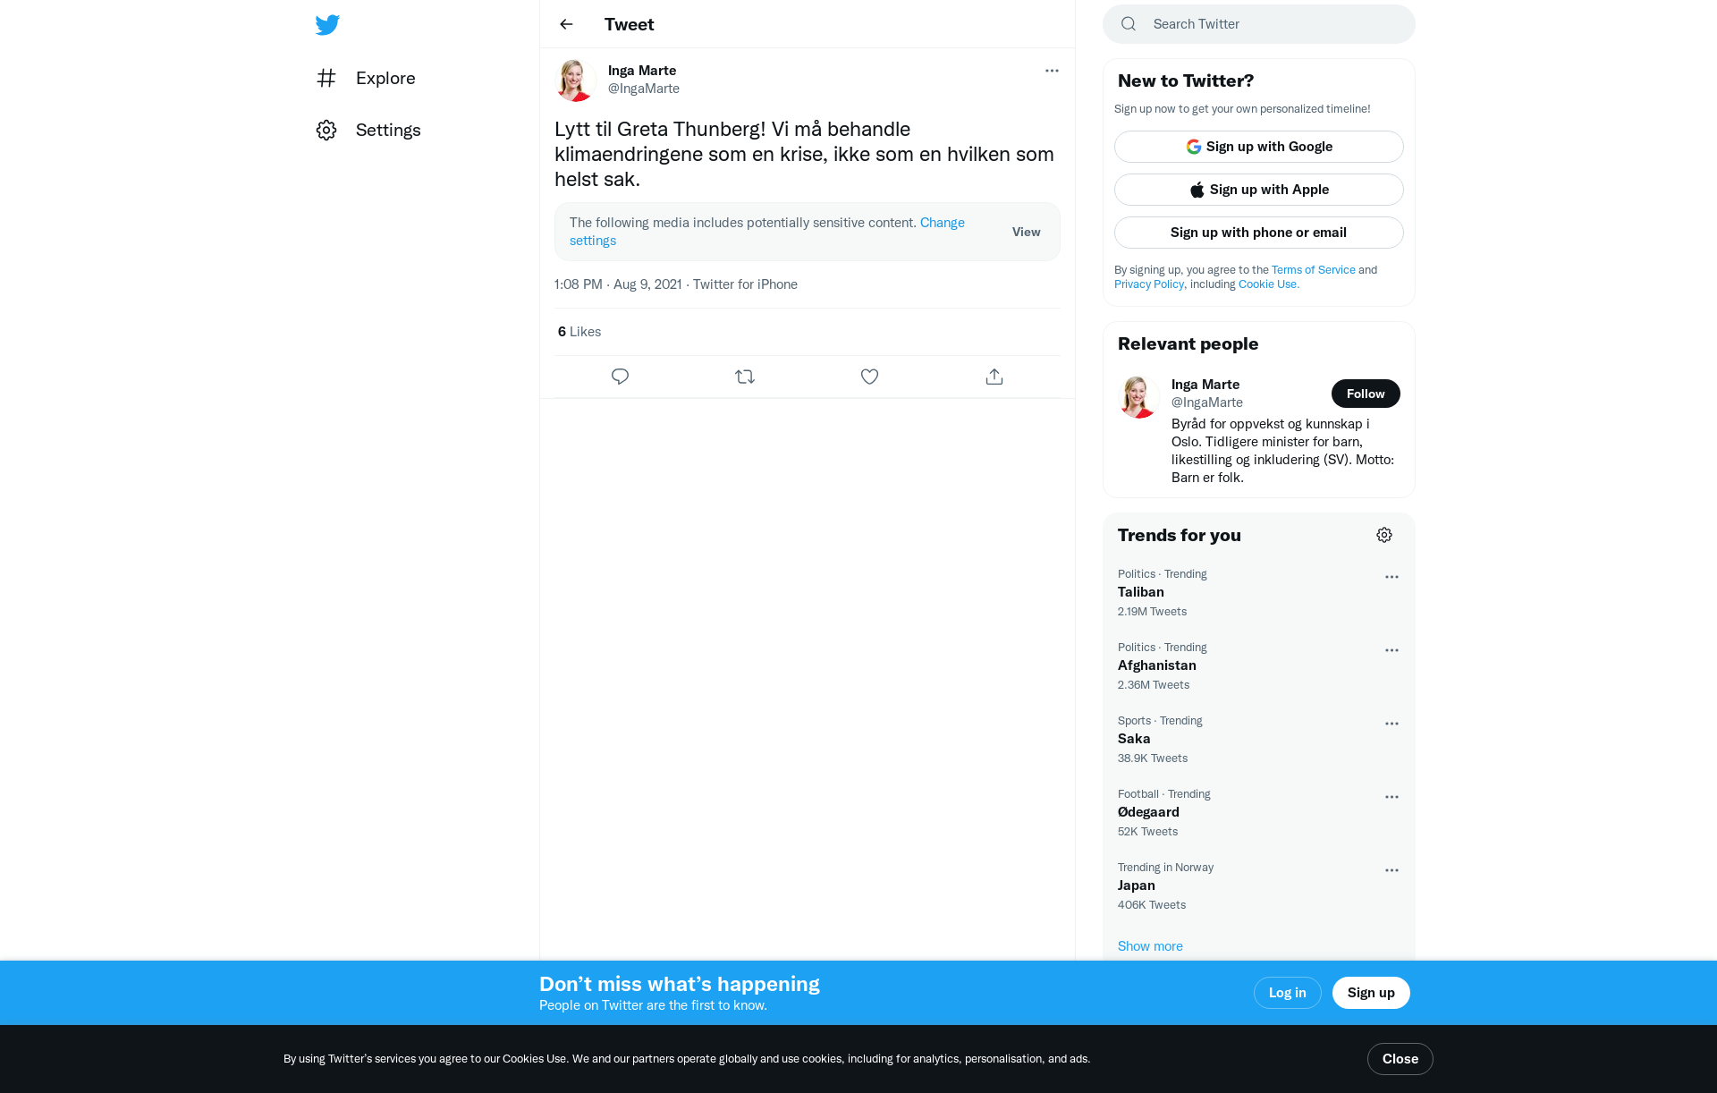
Task: Open options for Ødegaard trend
Action: click(x=1391, y=797)
